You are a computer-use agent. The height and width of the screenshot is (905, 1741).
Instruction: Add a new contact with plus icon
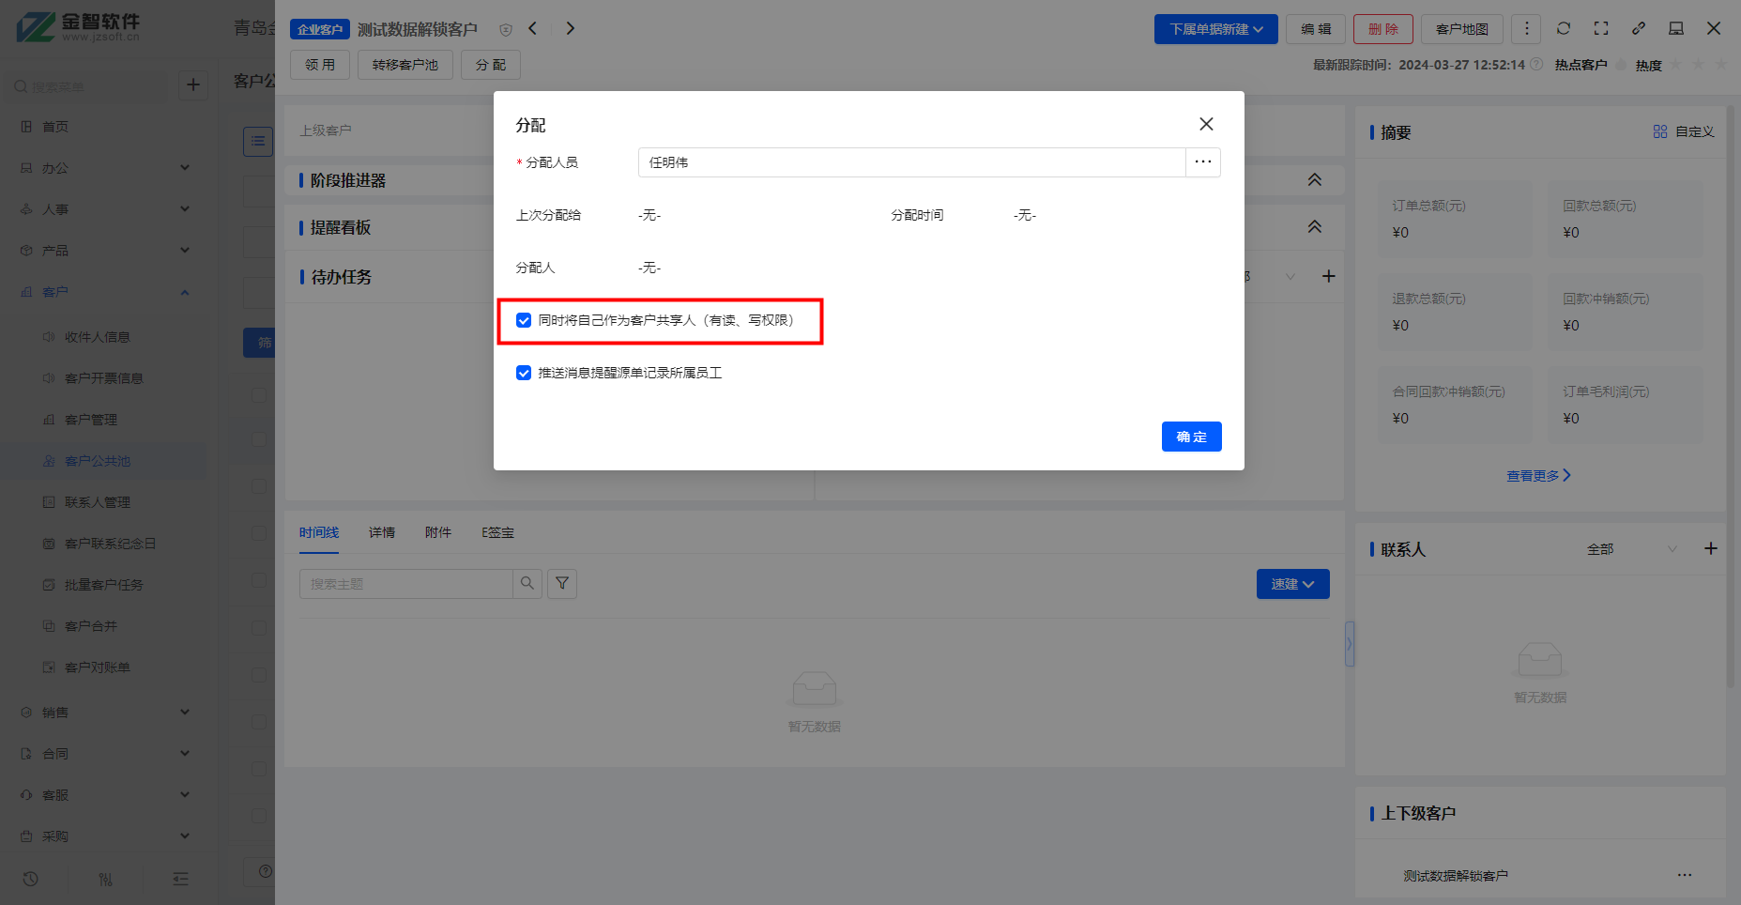(1710, 548)
